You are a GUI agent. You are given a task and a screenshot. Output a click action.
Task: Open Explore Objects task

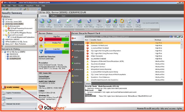[x=122, y=21]
